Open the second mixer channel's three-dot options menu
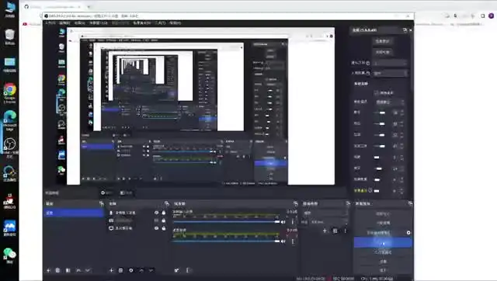Viewport: 497px width, 281px height. (x=293, y=241)
